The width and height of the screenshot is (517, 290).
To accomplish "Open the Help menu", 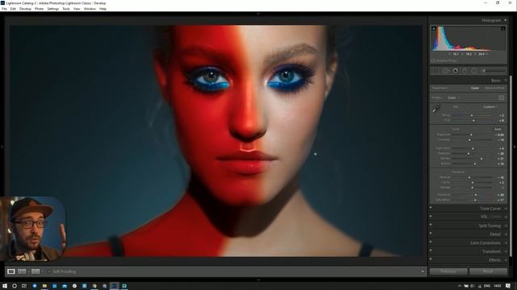I will click(103, 9).
